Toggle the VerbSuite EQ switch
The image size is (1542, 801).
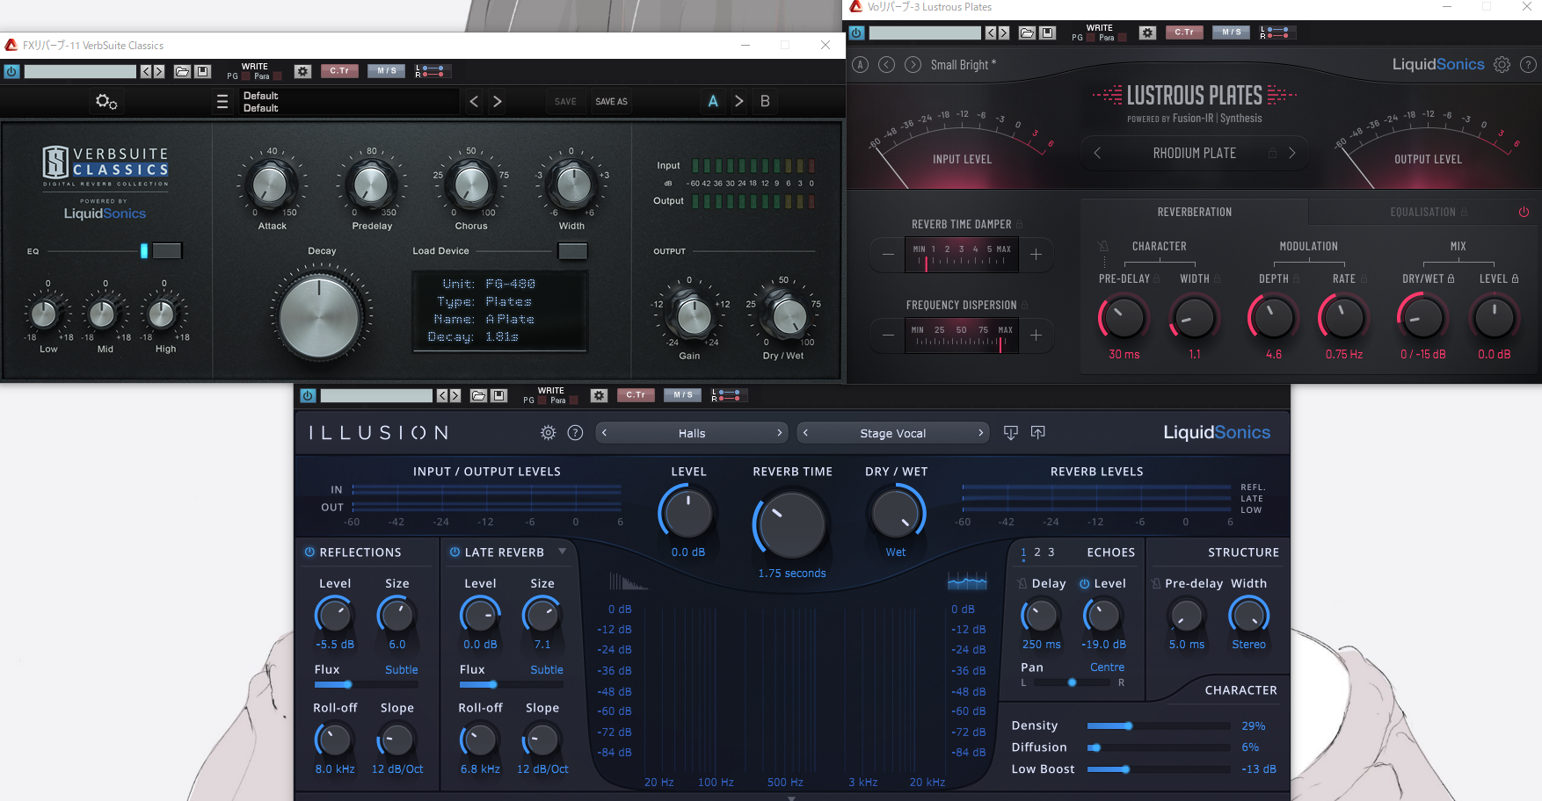point(167,251)
